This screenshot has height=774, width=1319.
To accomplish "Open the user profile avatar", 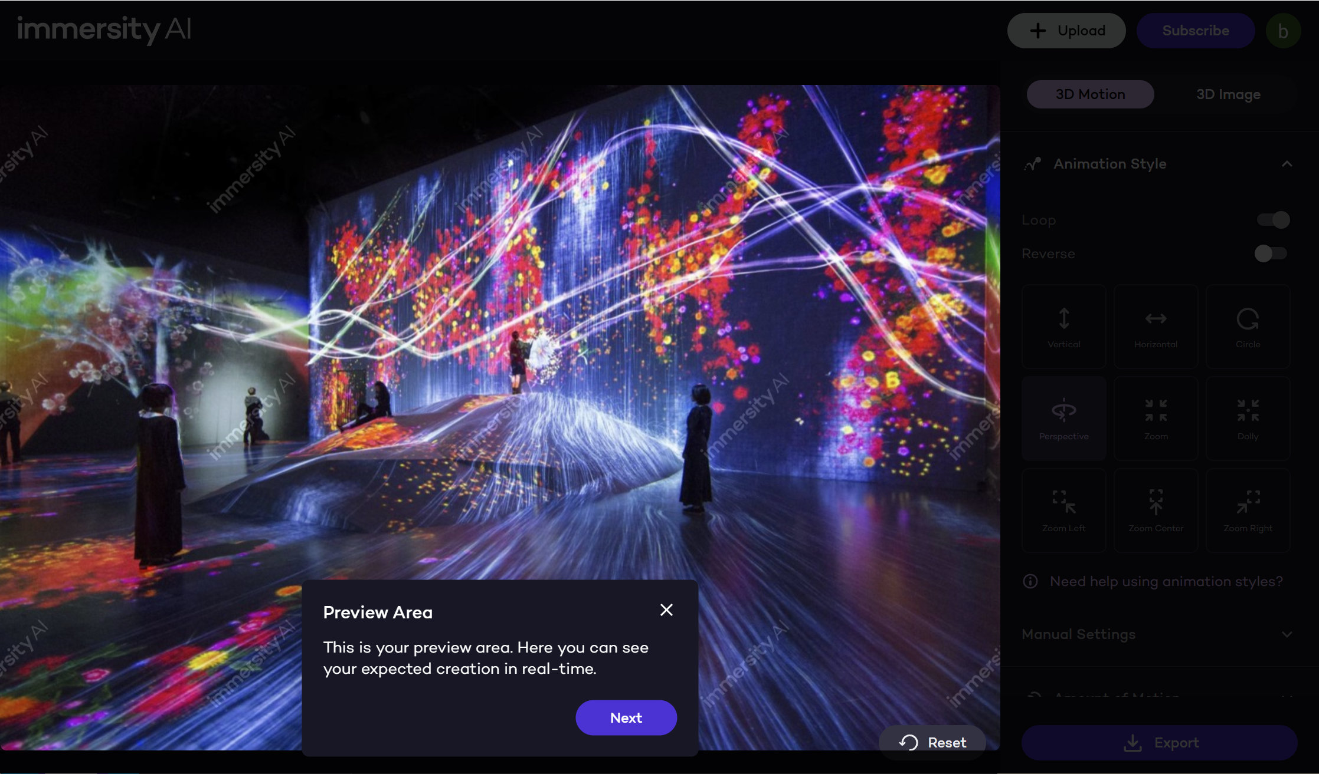I will 1283,31.
